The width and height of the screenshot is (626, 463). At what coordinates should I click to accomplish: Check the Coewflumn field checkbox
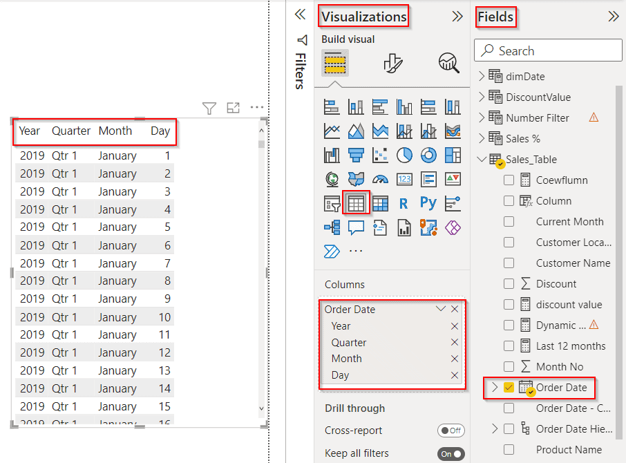[x=509, y=180]
